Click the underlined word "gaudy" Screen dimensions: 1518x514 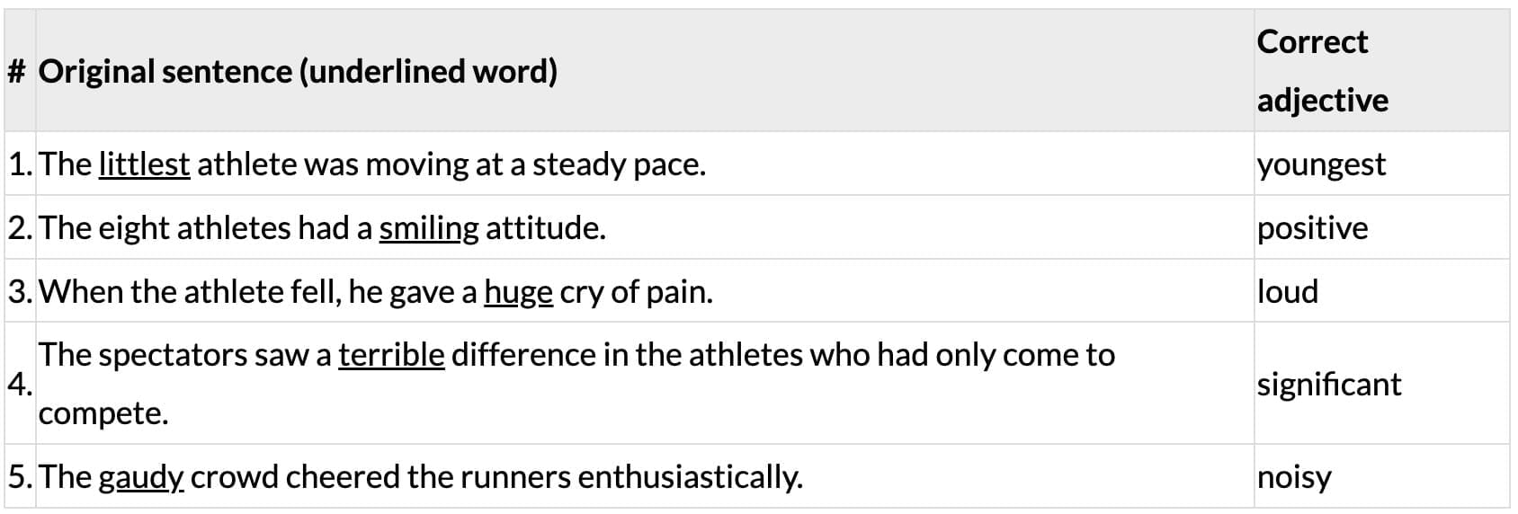pos(141,477)
